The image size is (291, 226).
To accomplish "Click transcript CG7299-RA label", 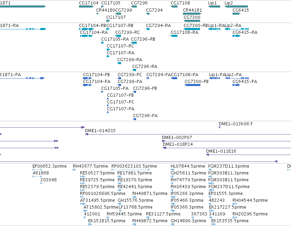I will pyautogui.click(x=130, y=60).
